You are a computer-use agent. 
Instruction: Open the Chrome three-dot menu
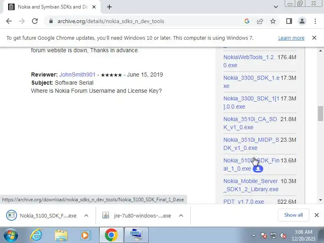pos(315,21)
